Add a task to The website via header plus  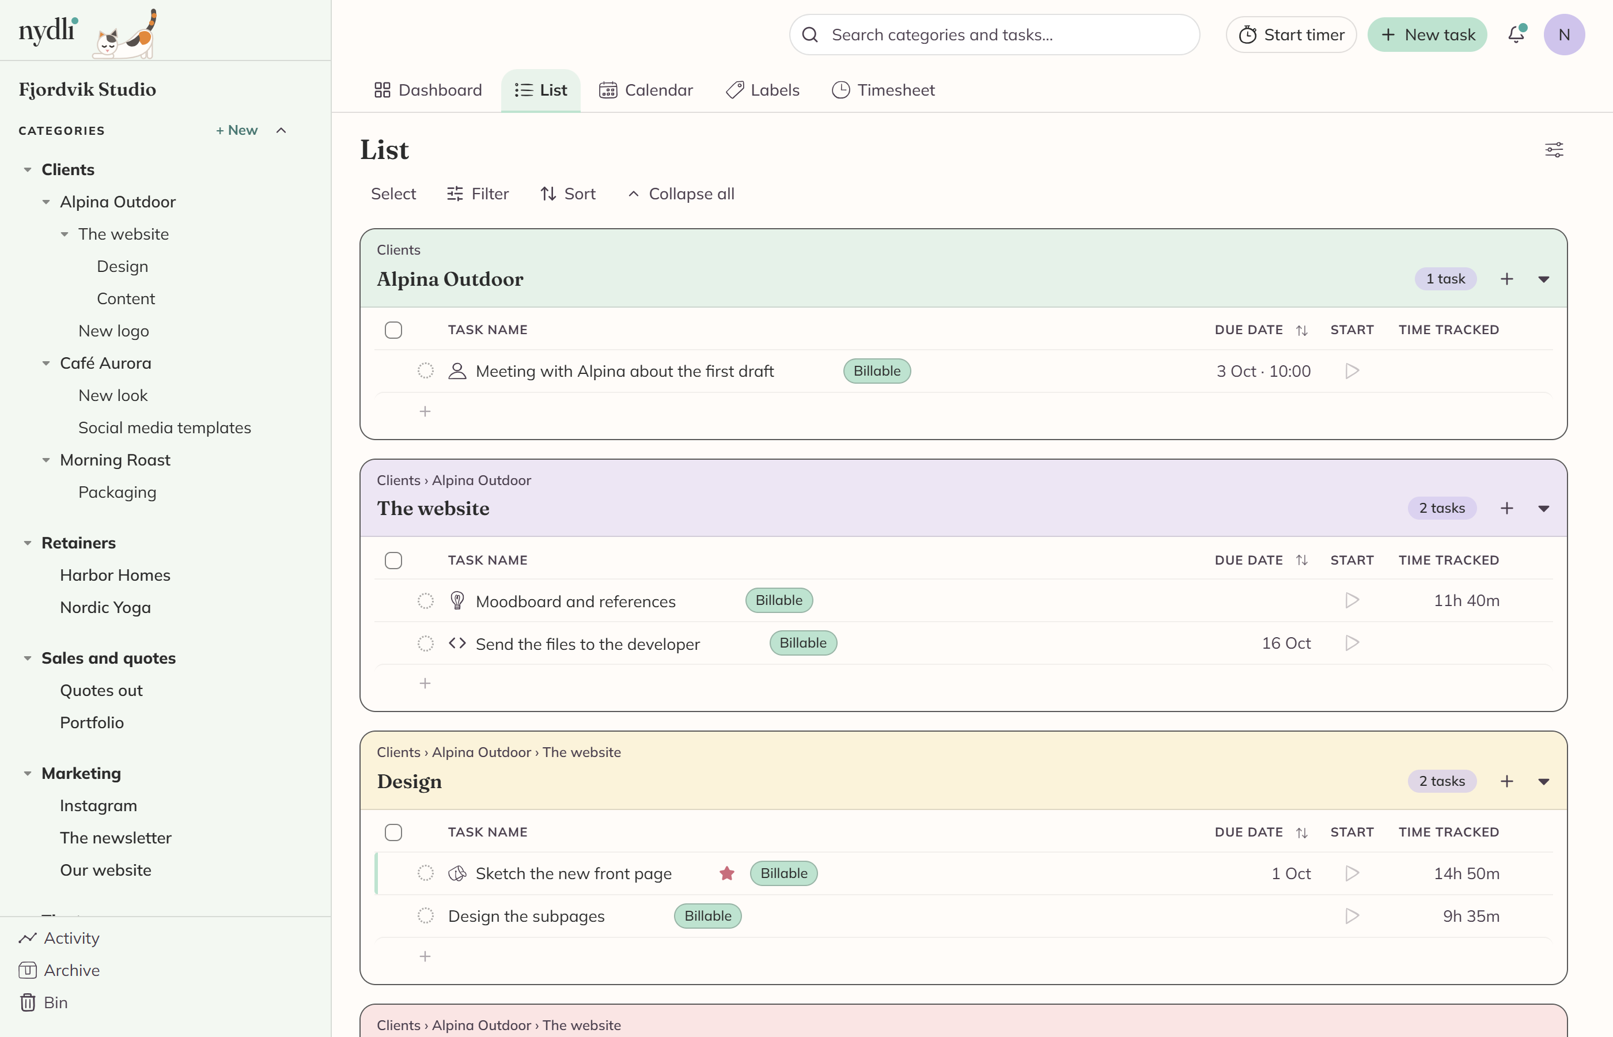[x=1506, y=508]
